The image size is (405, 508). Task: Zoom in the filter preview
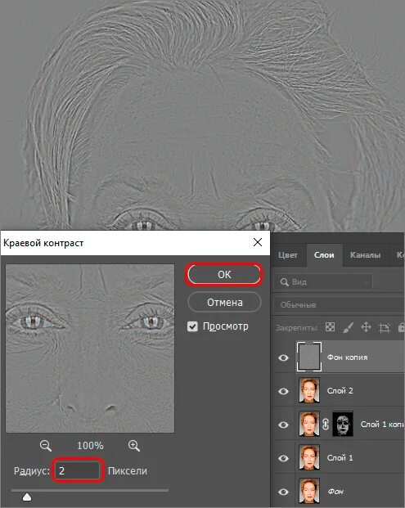click(134, 446)
